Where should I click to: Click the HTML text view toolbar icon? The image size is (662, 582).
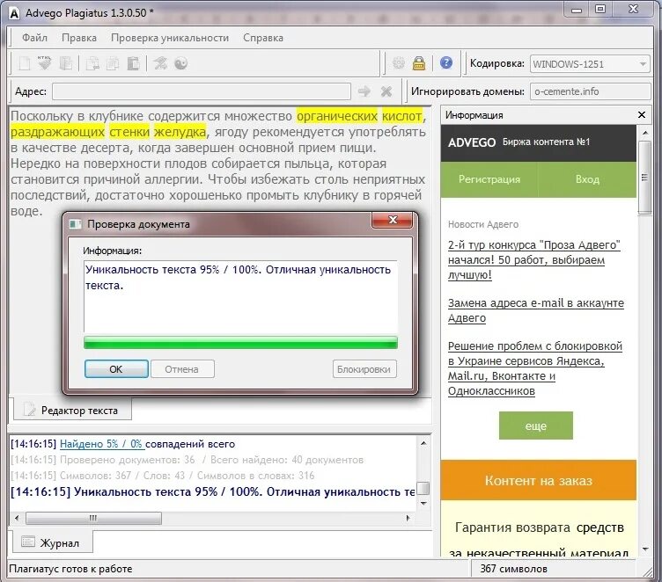click(44, 63)
